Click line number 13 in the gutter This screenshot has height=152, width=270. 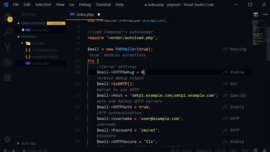(77, 72)
